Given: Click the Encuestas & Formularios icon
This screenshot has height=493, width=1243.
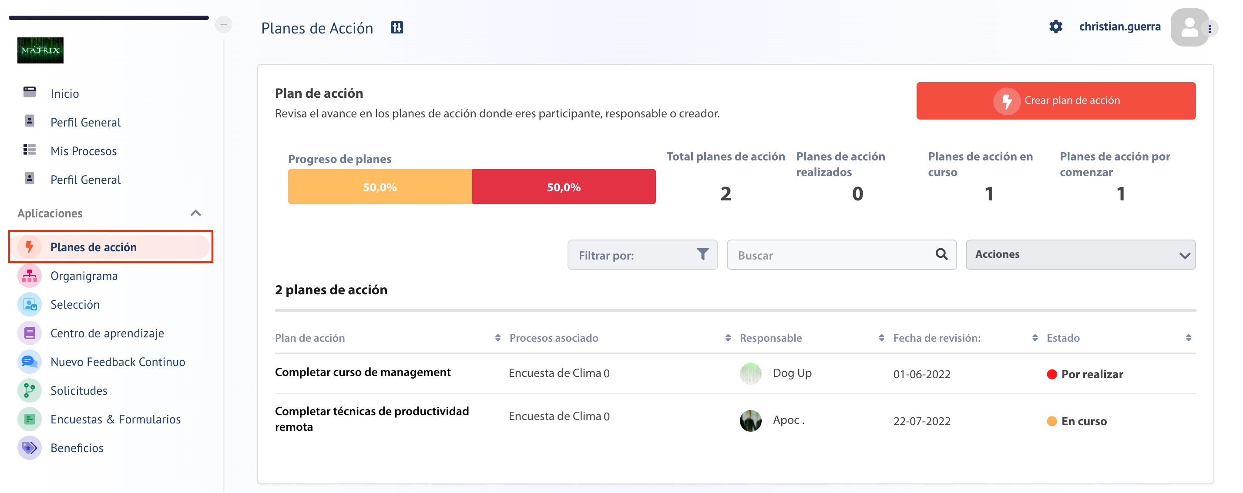Looking at the screenshot, I should click(x=30, y=419).
